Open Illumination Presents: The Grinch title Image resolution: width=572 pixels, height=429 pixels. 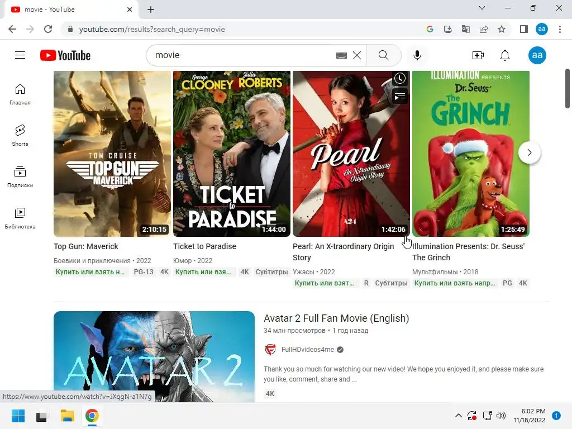[x=469, y=252]
